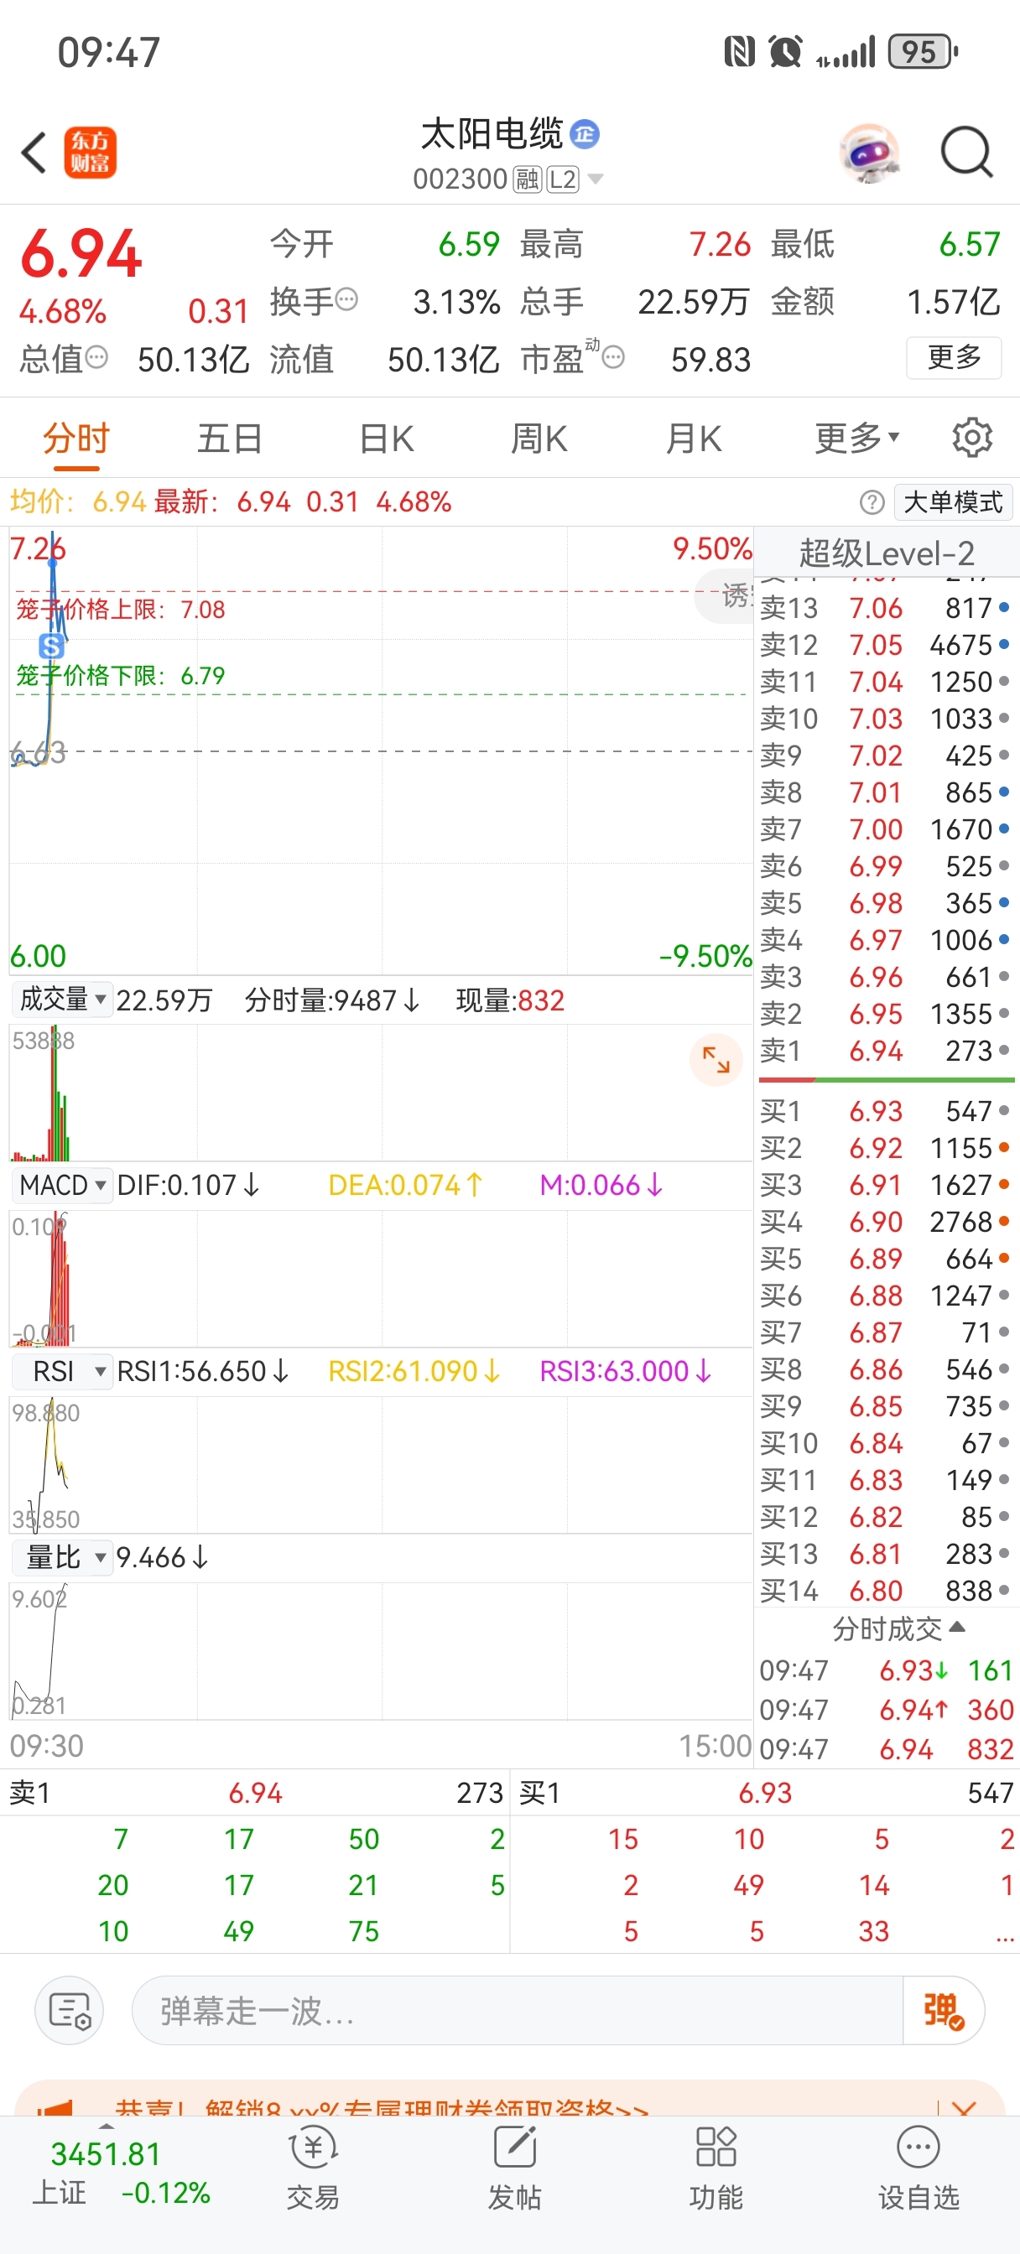Tap the back arrow icon
1020x2254 pixels.
point(34,153)
